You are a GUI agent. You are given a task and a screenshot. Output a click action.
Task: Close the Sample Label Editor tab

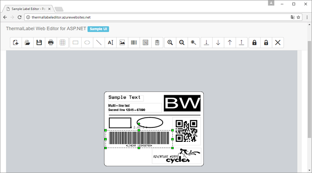click(49, 9)
